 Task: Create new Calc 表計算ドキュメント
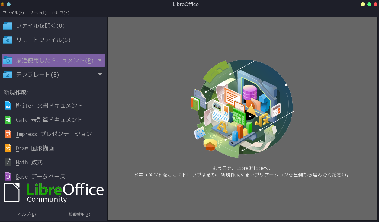pos(49,120)
